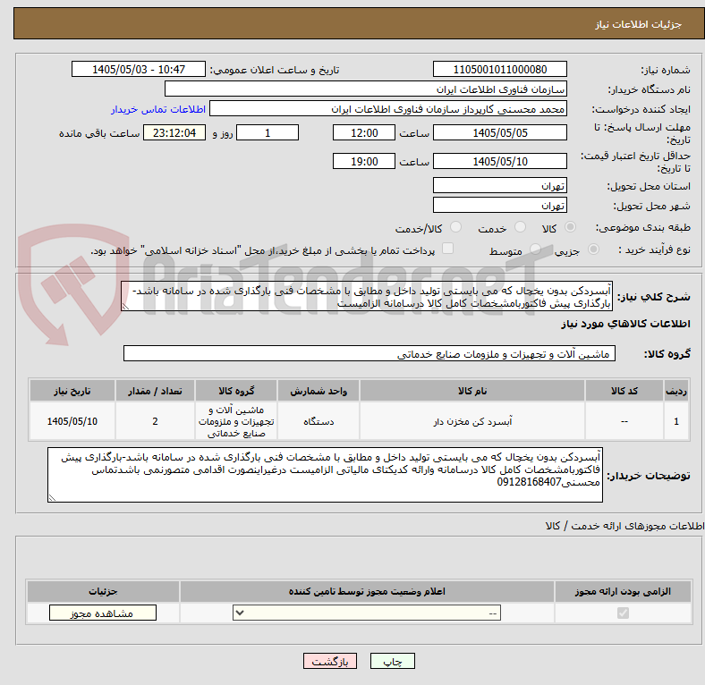The height and width of the screenshot is (685, 705).
Task: Select the کالا/خدمت radio button
Action: pos(456,227)
